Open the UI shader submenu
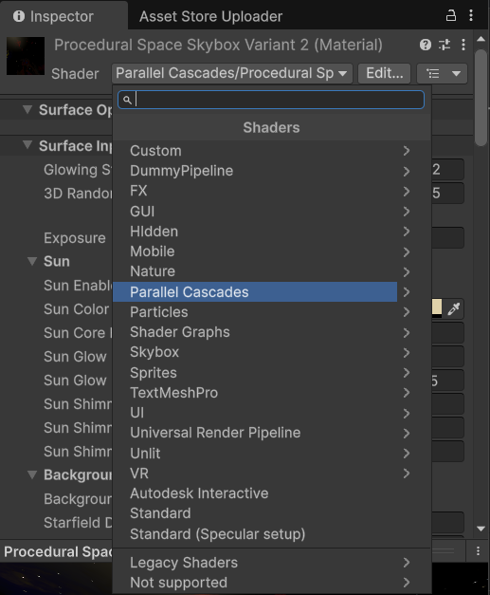Screen dimensions: 490x595 coord(272,413)
